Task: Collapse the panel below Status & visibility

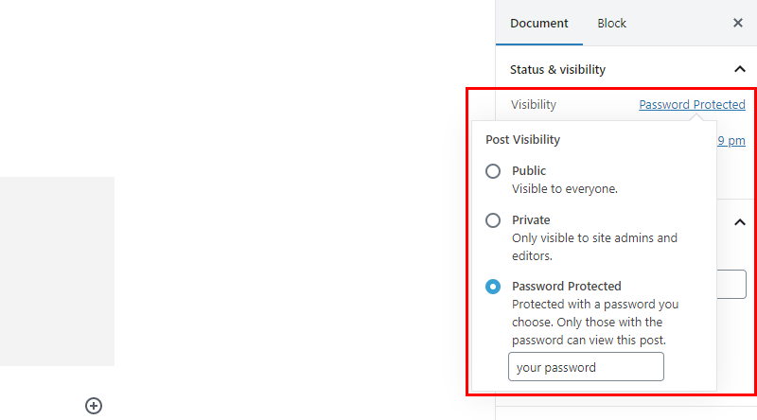Action: click(740, 222)
